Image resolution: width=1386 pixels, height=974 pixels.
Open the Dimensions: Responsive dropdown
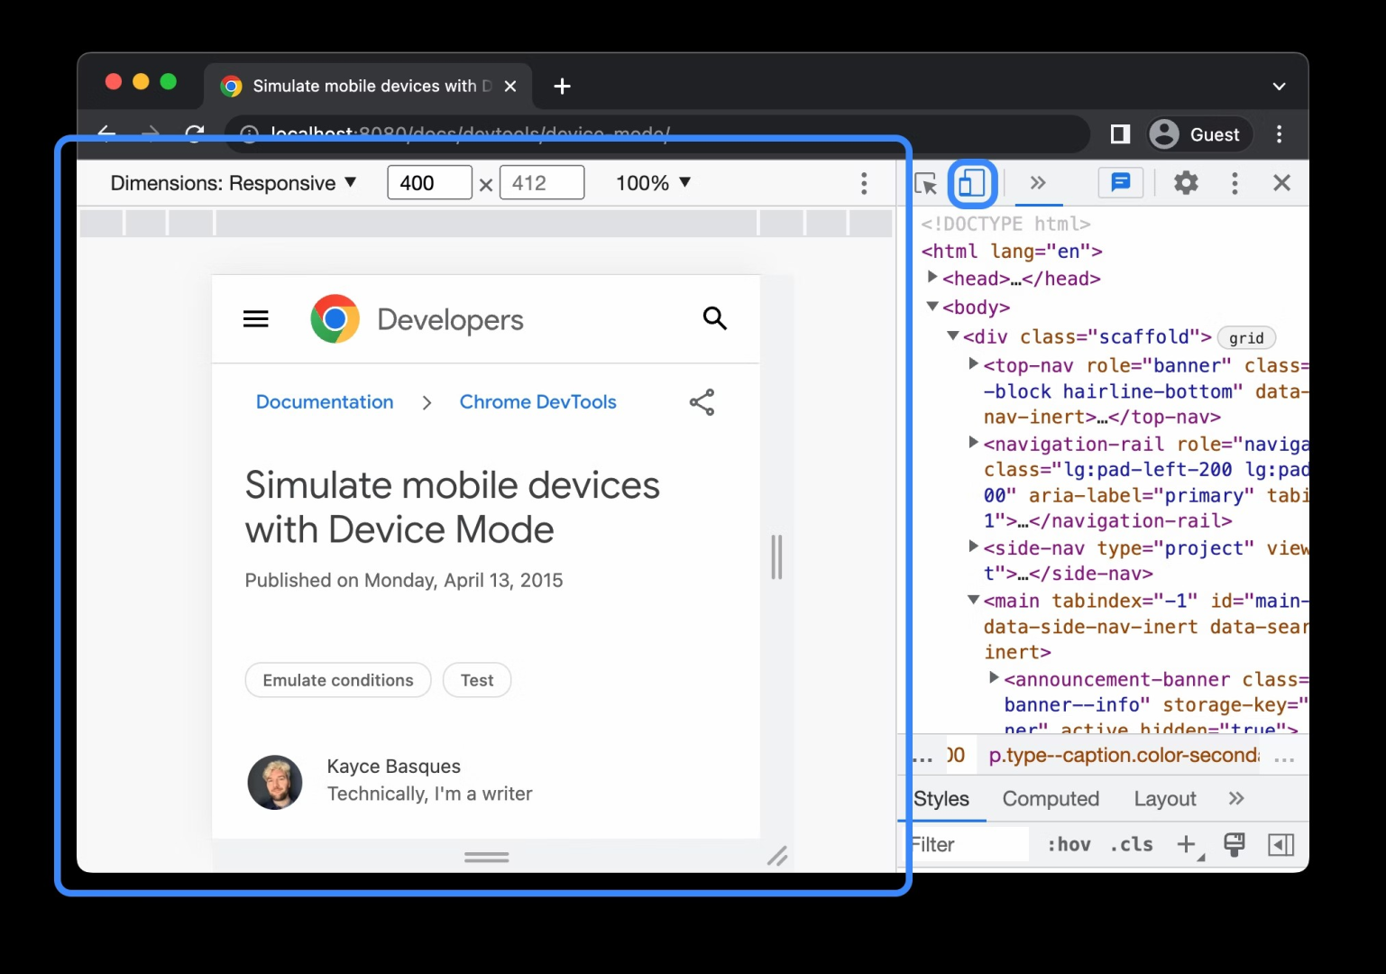click(x=234, y=183)
